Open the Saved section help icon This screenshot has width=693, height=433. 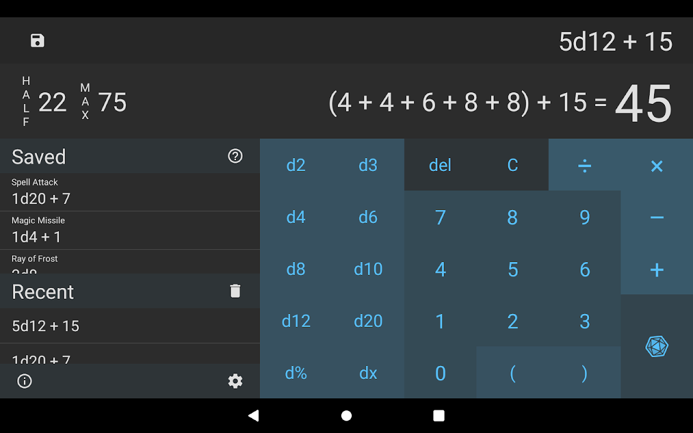tap(235, 156)
